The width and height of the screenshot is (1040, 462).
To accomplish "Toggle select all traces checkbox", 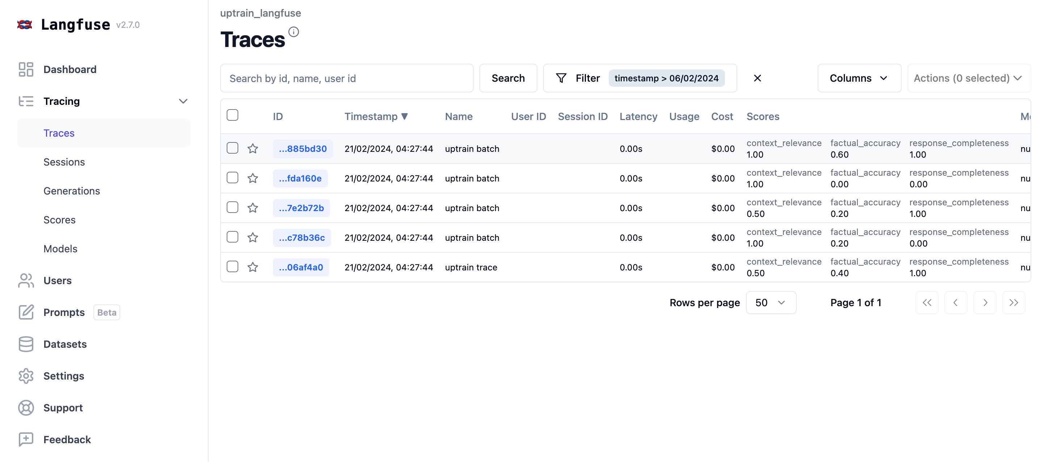I will [x=233, y=115].
